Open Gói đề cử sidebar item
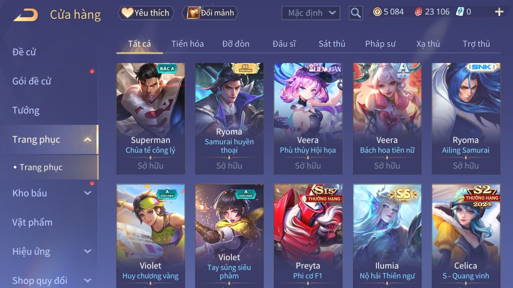This screenshot has width=513, height=288. [x=32, y=81]
